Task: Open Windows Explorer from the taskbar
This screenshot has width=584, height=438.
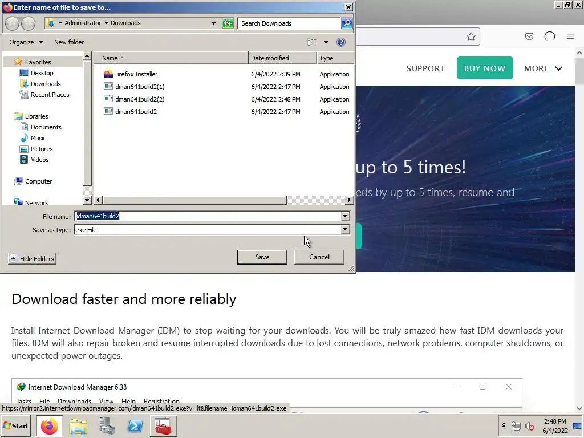Action: 78,426
